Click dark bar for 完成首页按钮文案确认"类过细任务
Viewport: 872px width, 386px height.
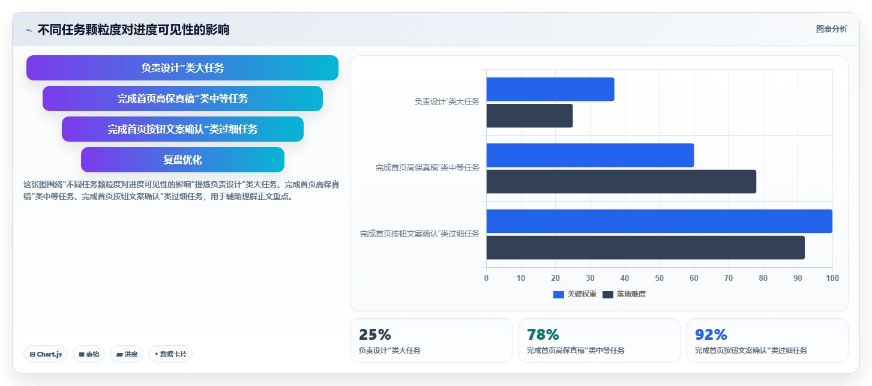coord(645,247)
